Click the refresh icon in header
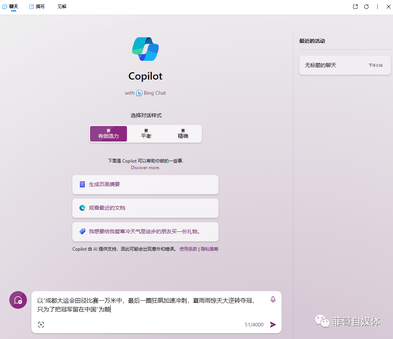393x339 pixels. pos(366,7)
